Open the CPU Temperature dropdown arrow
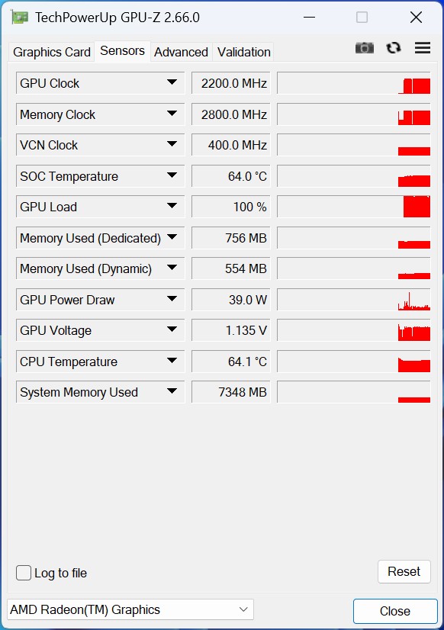The image size is (444, 630). click(x=172, y=361)
